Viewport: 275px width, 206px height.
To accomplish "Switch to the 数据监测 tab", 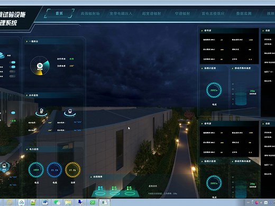I will (x=244, y=13).
